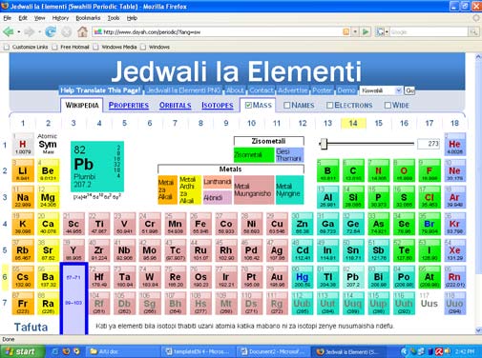
Task: Open the language dropdown showing Kiswahili
Action: point(381,90)
